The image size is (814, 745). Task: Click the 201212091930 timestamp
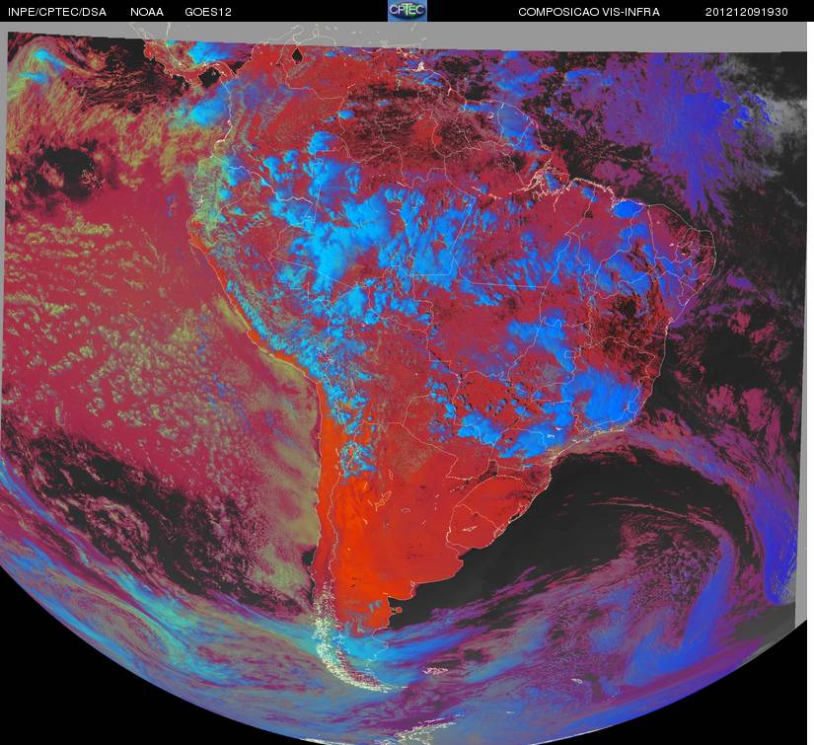coord(747,12)
